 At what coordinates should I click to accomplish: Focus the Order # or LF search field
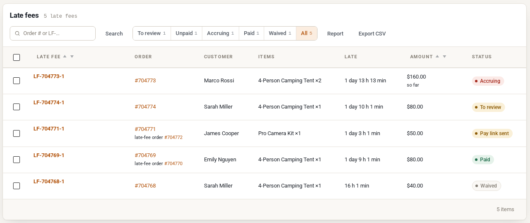pos(52,33)
